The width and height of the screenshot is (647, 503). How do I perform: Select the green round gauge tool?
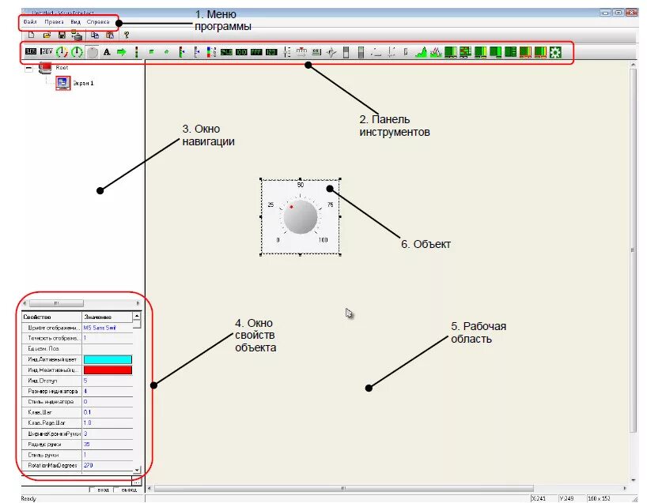tap(77, 52)
